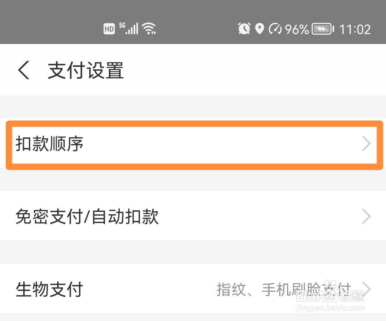Tap the highlighted orange deduction order row
Image resolution: width=386 pixels, height=321 pixels.
[193, 144]
